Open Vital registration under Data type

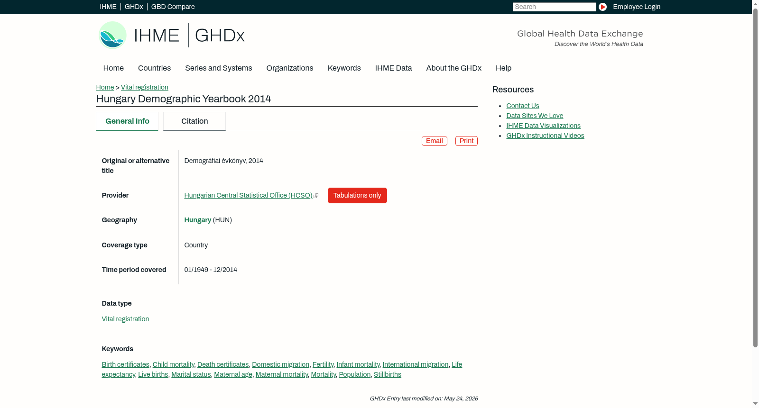[x=125, y=319]
